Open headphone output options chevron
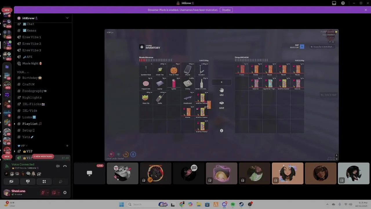The image size is (371, 209). pyautogui.click(x=59, y=192)
